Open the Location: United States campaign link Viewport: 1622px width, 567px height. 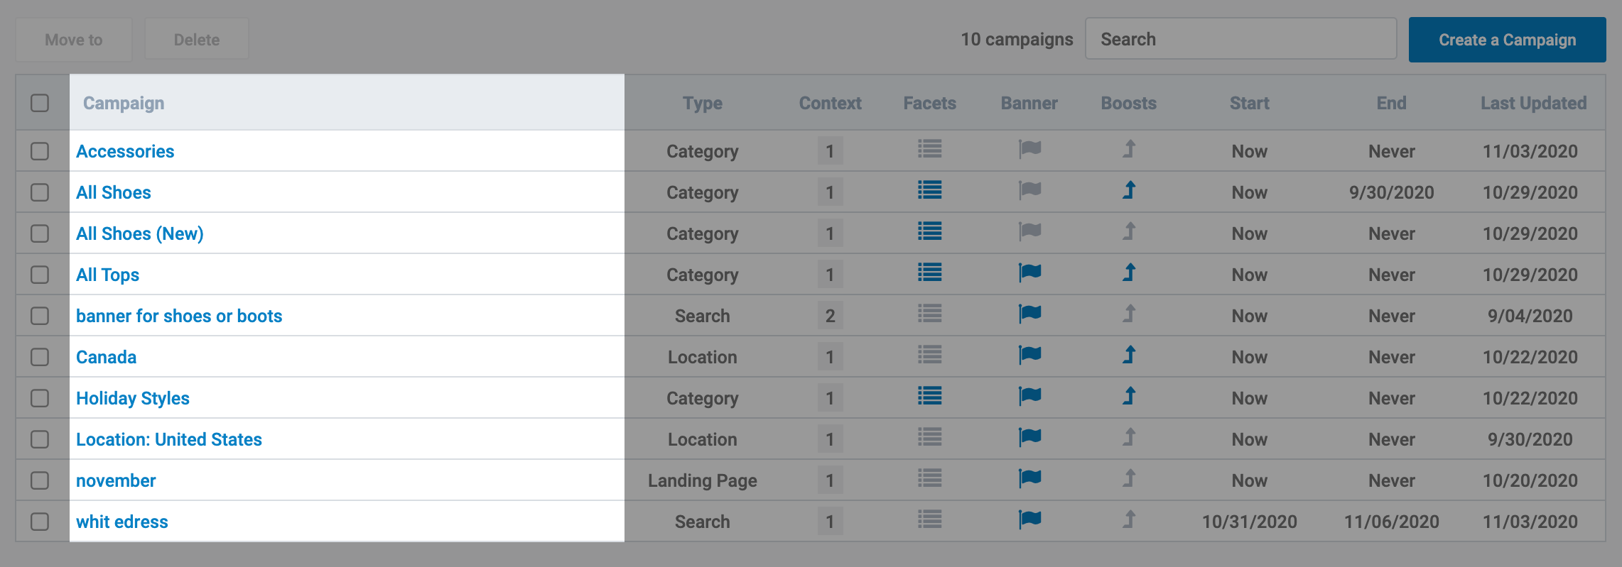[169, 439]
